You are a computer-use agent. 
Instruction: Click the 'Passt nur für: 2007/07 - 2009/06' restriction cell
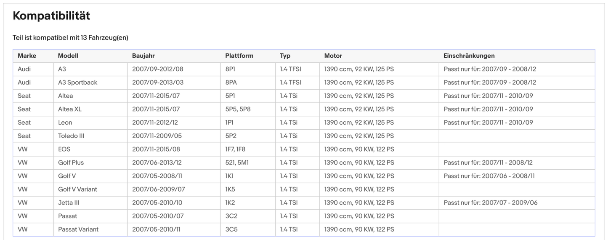[490, 203]
